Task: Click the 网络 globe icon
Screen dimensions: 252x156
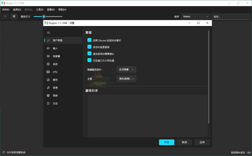Action: coord(48,96)
